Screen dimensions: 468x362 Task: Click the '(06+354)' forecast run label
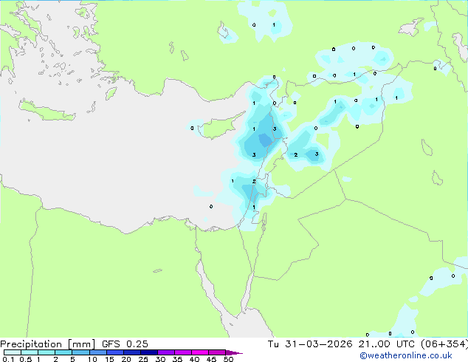pos(444,344)
